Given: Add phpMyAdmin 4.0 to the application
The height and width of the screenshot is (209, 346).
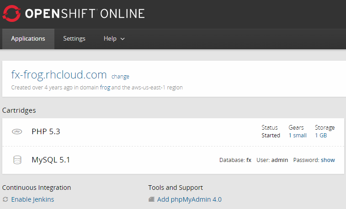Looking at the screenshot, I should [x=189, y=199].
